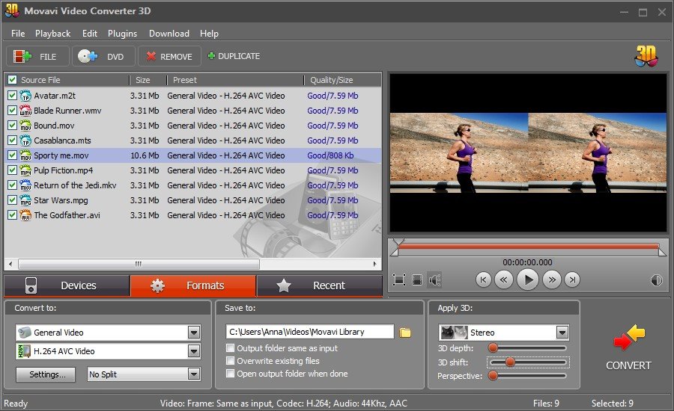The width and height of the screenshot is (674, 411).
Task: Click the Casablanca.mts Good/7.59 Mb link
Action: (333, 140)
